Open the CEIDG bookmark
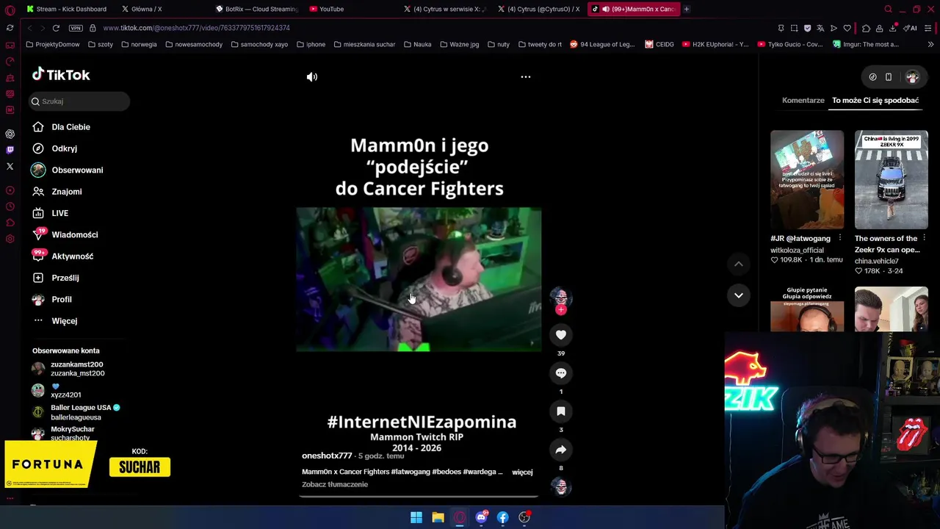 point(659,44)
